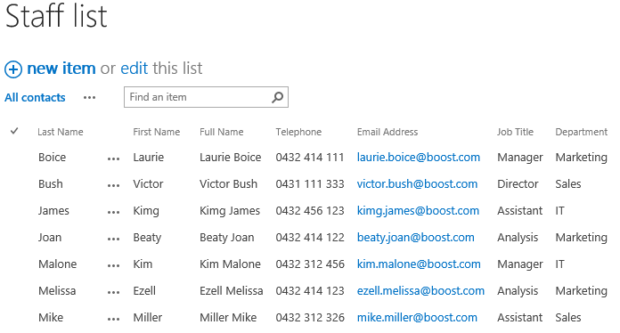This screenshot has height=333, width=620.
Task: Click the plus icon for new item
Action: click(13, 69)
